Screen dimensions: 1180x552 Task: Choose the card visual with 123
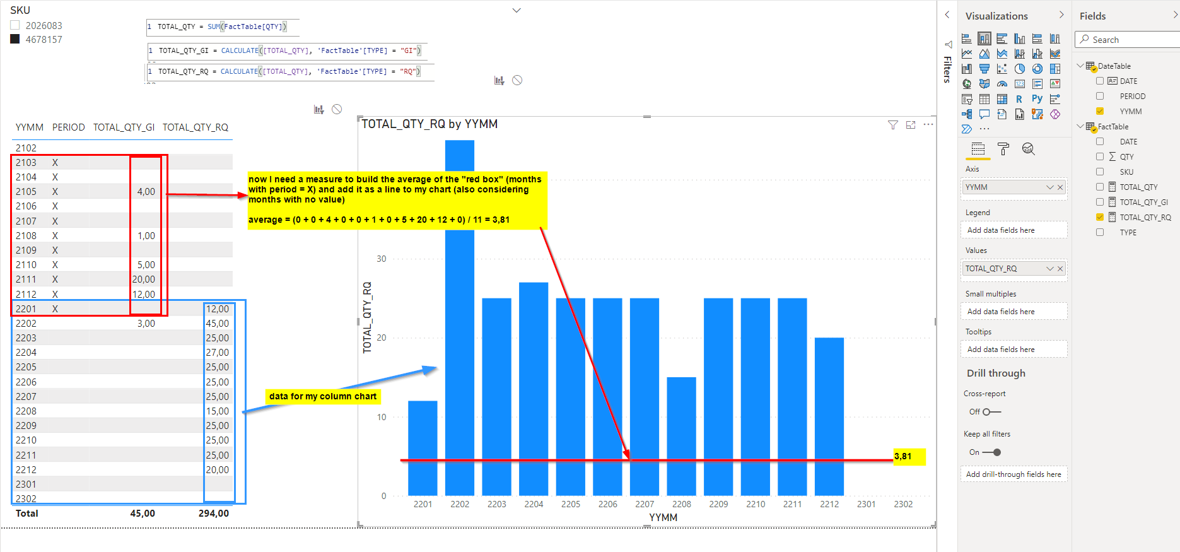1020,84
